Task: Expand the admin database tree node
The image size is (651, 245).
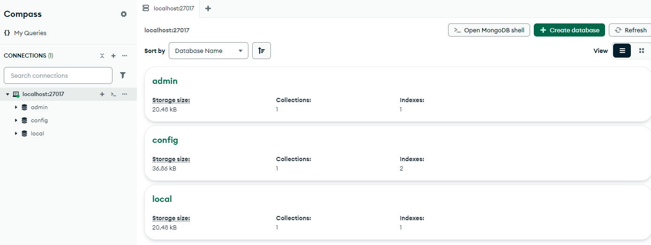Action: [x=16, y=107]
